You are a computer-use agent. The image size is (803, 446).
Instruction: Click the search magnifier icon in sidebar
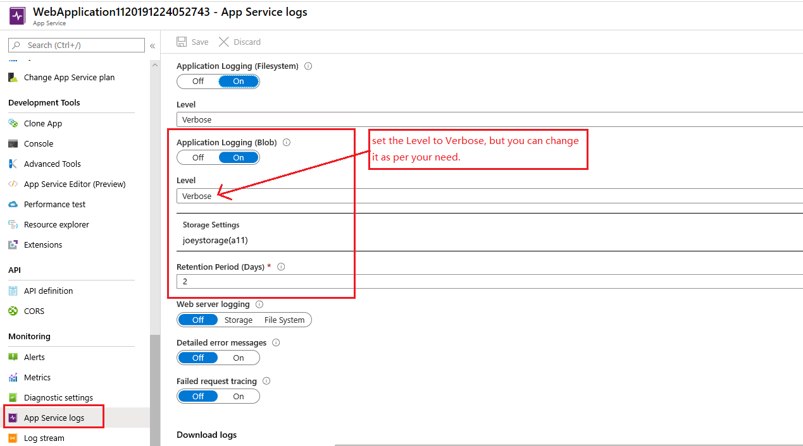pyautogui.click(x=16, y=45)
